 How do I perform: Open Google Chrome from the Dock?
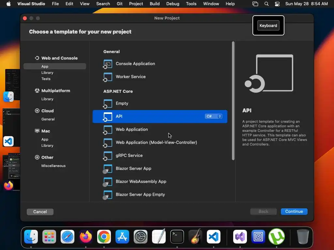[x=104, y=237]
